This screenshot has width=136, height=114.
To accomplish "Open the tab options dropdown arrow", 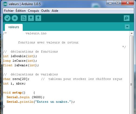I will coord(127,27).
